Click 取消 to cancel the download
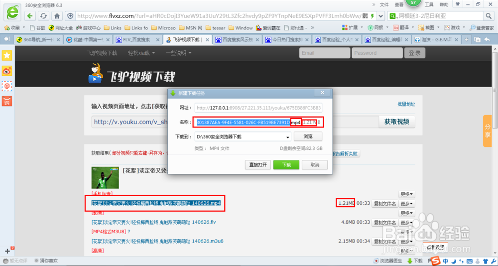The image size is (498, 266). [315, 164]
